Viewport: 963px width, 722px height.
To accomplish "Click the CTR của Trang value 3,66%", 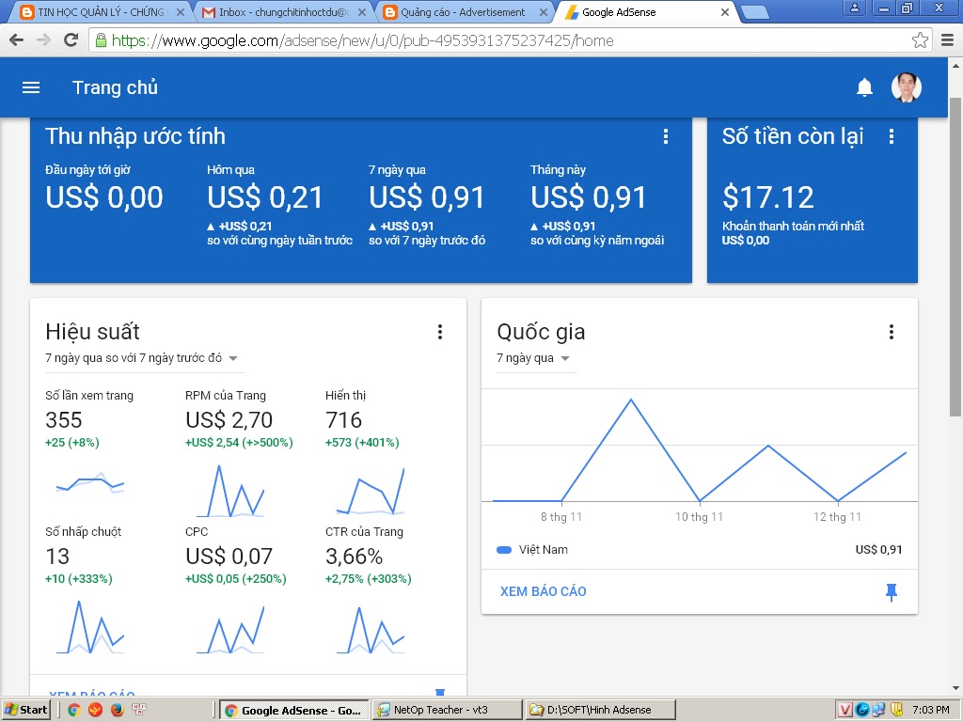I will [355, 557].
